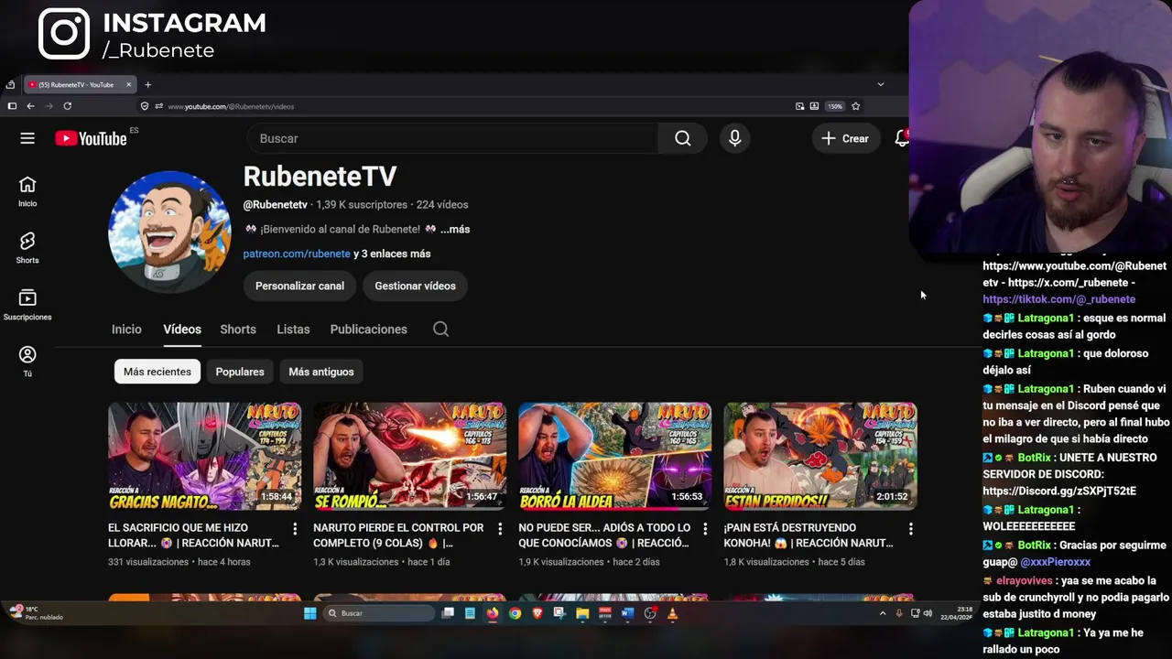1172x659 pixels.
Task: Open Google Chrome from the taskbar
Action: [515, 613]
